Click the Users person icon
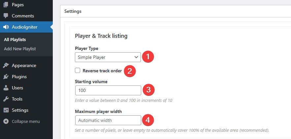 pos(6,88)
